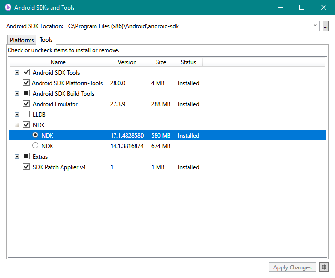Minimize the Android SDKs and Tools window
Screen dimensions: 335x278
tap(280, 7)
